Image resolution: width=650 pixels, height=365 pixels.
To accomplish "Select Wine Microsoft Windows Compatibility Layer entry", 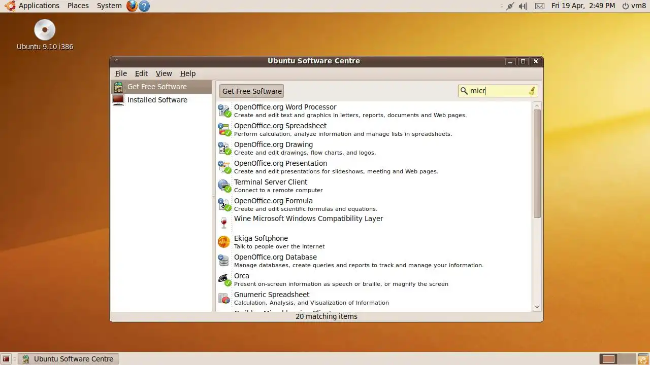I will tap(374, 223).
